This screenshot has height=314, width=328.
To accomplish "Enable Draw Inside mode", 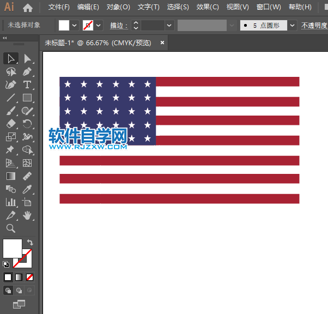I will click(x=29, y=291).
